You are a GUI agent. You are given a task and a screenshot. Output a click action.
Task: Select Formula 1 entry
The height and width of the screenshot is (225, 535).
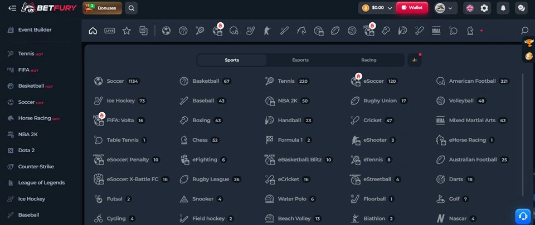tap(289, 140)
